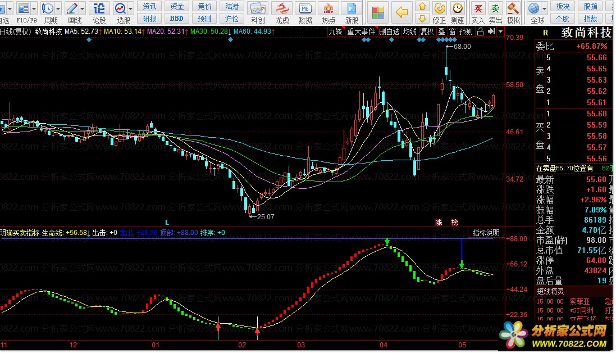The height and width of the screenshot is (353, 616).
Task: Click the 修正 refresh icon
Action: (439, 8)
